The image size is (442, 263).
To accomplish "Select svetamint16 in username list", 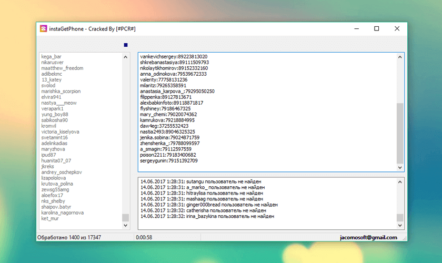I will coord(54,138).
